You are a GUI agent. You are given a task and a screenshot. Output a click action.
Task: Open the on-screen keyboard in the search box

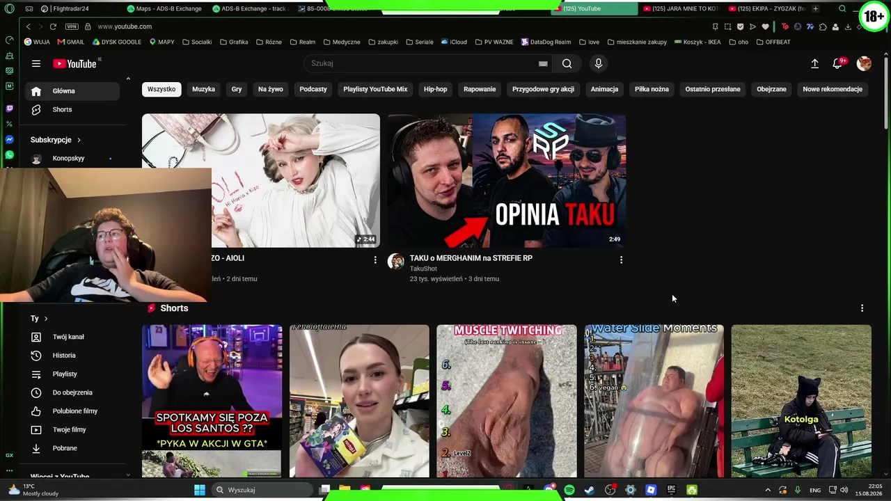tap(543, 63)
